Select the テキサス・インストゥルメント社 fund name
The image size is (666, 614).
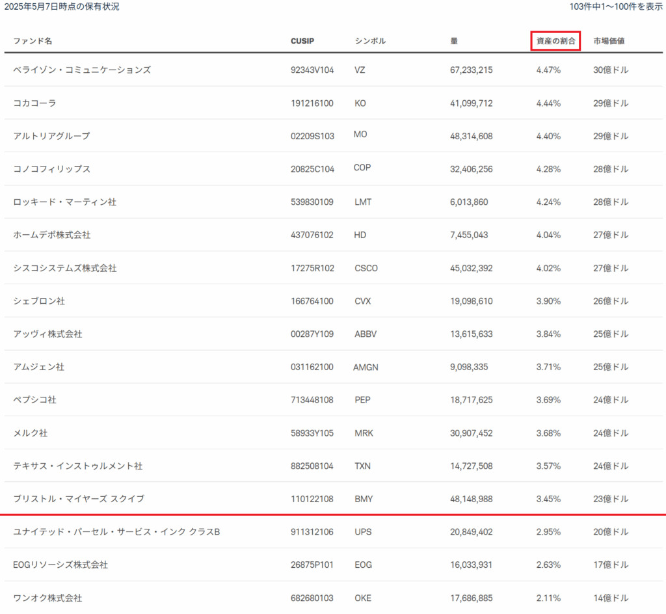tap(78, 466)
